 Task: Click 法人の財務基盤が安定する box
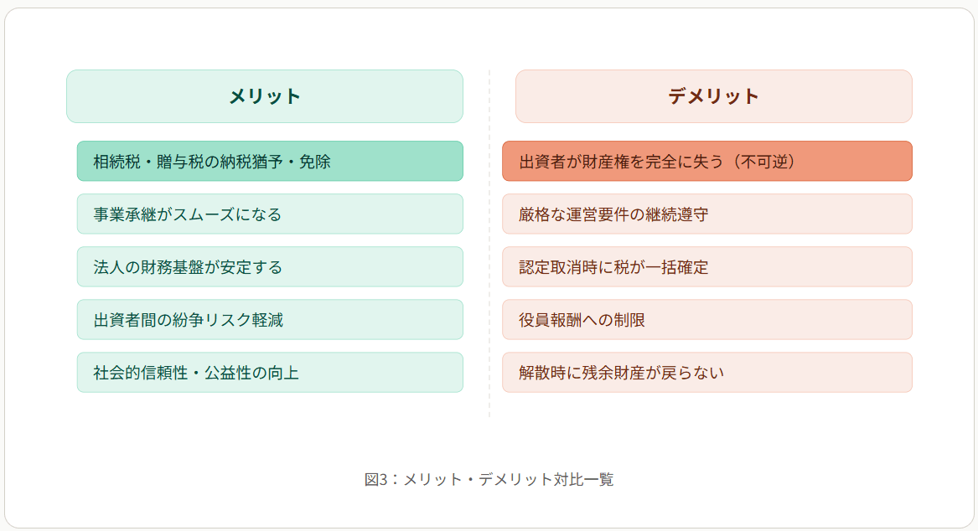click(x=269, y=267)
